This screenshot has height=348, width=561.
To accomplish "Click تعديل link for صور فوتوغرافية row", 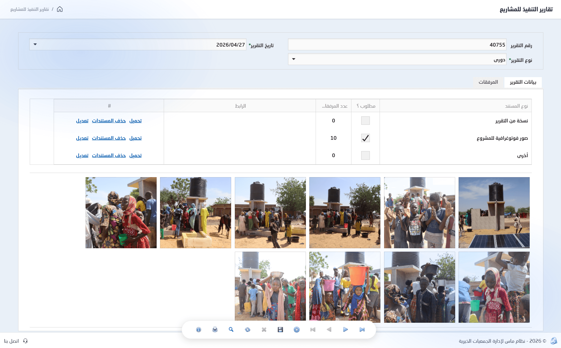I will (x=82, y=138).
